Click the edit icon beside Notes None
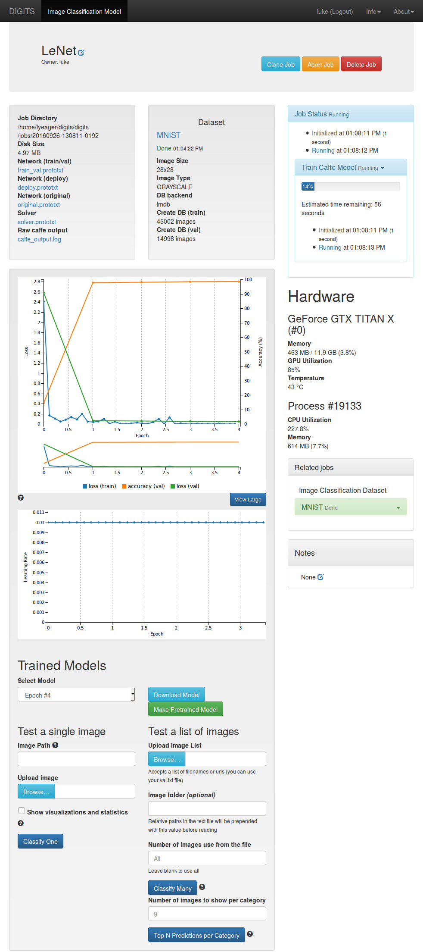The height and width of the screenshot is (952, 423). 320,577
